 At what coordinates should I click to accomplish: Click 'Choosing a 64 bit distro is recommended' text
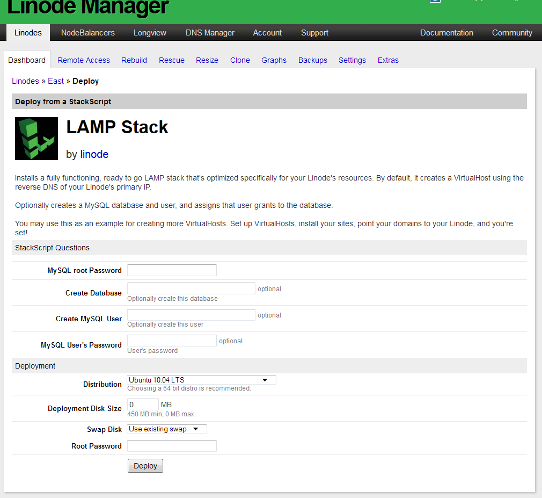point(189,388)
